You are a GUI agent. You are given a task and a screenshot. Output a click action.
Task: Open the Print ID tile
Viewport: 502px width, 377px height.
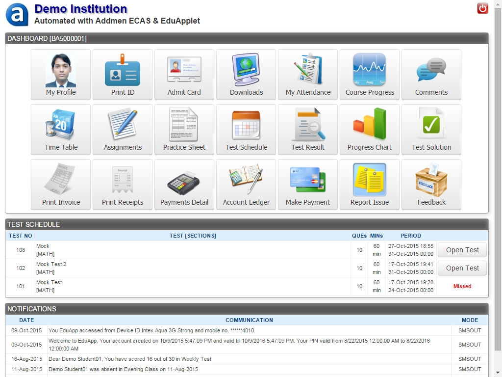[x=123, y=75]
